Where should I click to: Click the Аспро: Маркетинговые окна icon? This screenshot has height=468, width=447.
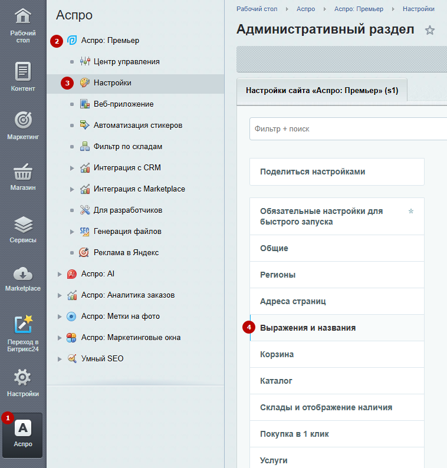click(71, 338)
